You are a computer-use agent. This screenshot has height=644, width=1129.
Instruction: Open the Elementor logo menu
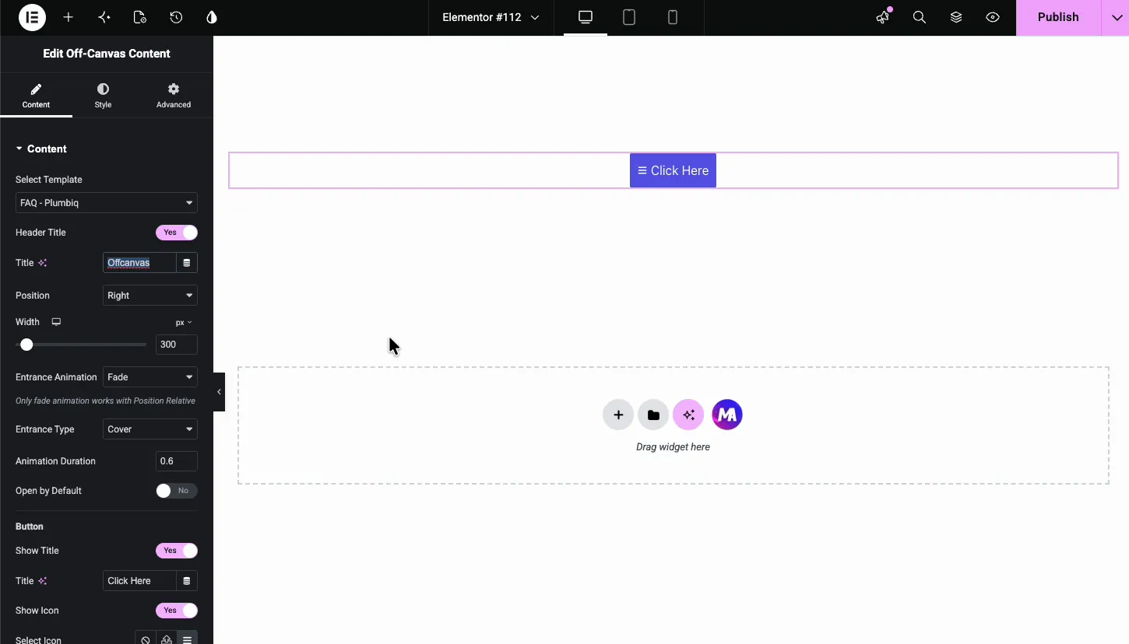(x=33, y=17)
